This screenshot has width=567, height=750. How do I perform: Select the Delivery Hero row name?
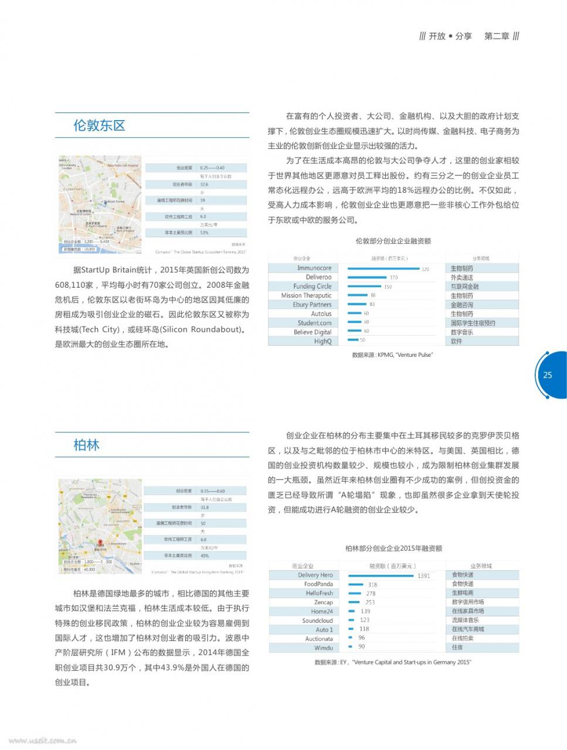pyautogui.click(x=315, y=575)
